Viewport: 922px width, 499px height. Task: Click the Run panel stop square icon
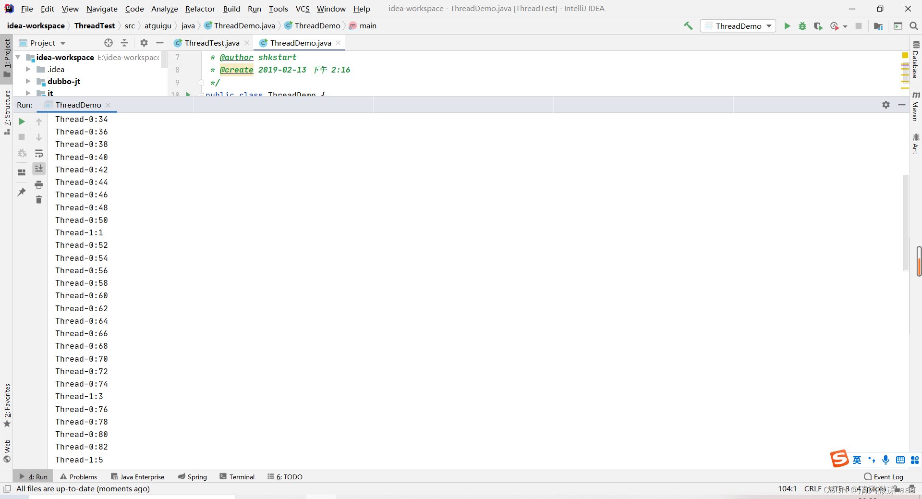click(x=22, y=137)
